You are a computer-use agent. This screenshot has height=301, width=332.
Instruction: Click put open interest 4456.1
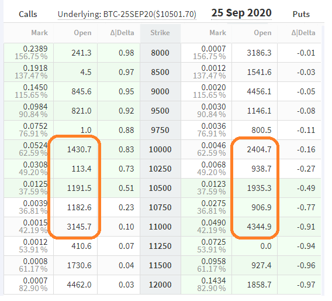point(259,91)
